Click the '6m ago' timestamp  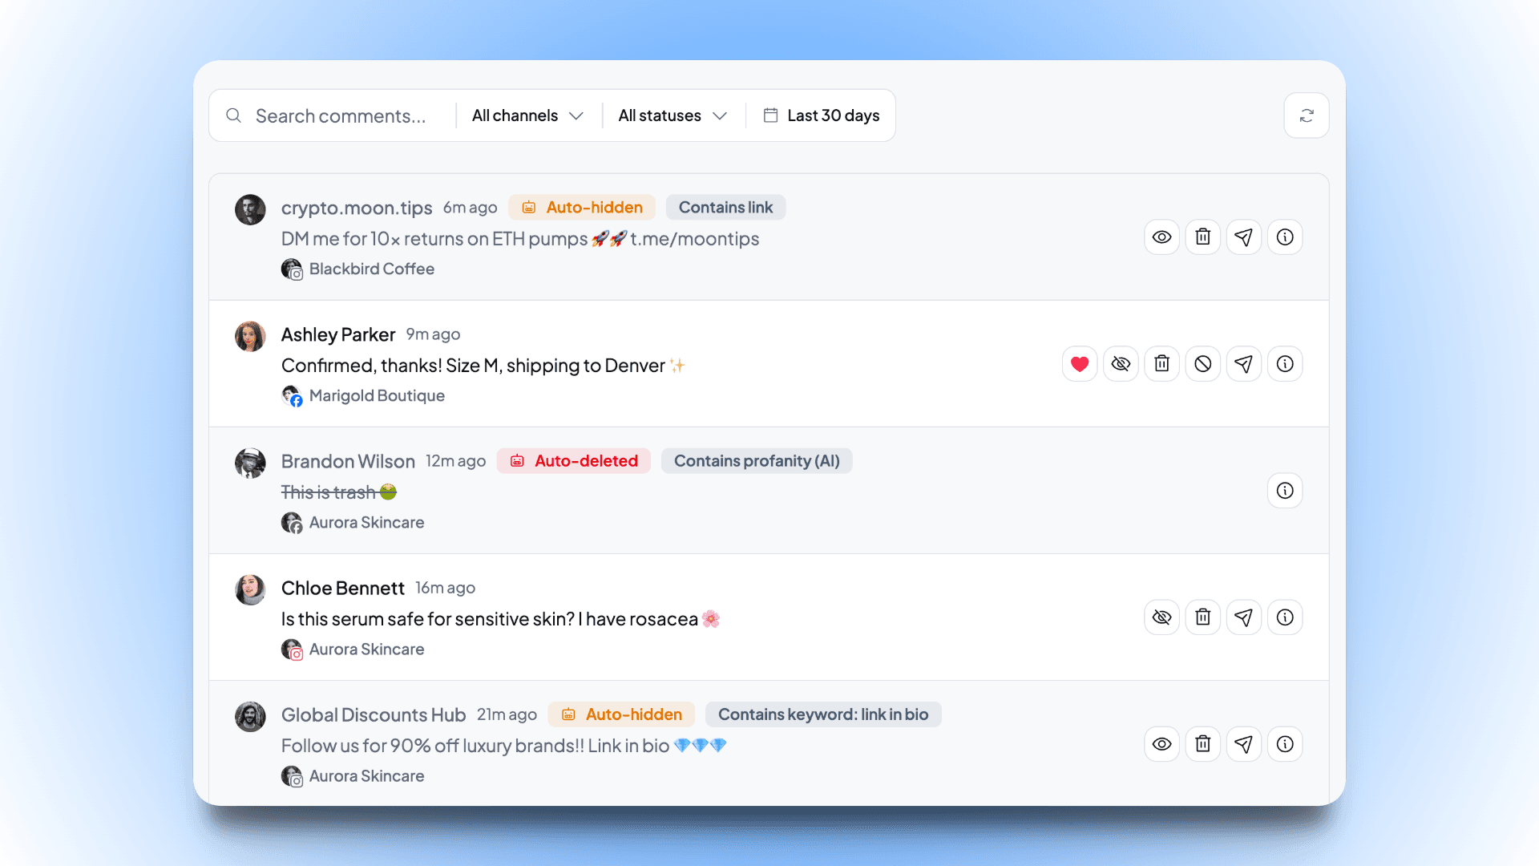tap(471, 208)
